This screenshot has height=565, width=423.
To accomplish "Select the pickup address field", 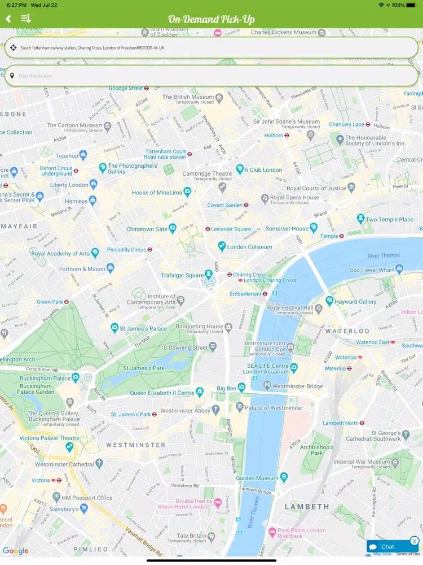I will (211, 47).
